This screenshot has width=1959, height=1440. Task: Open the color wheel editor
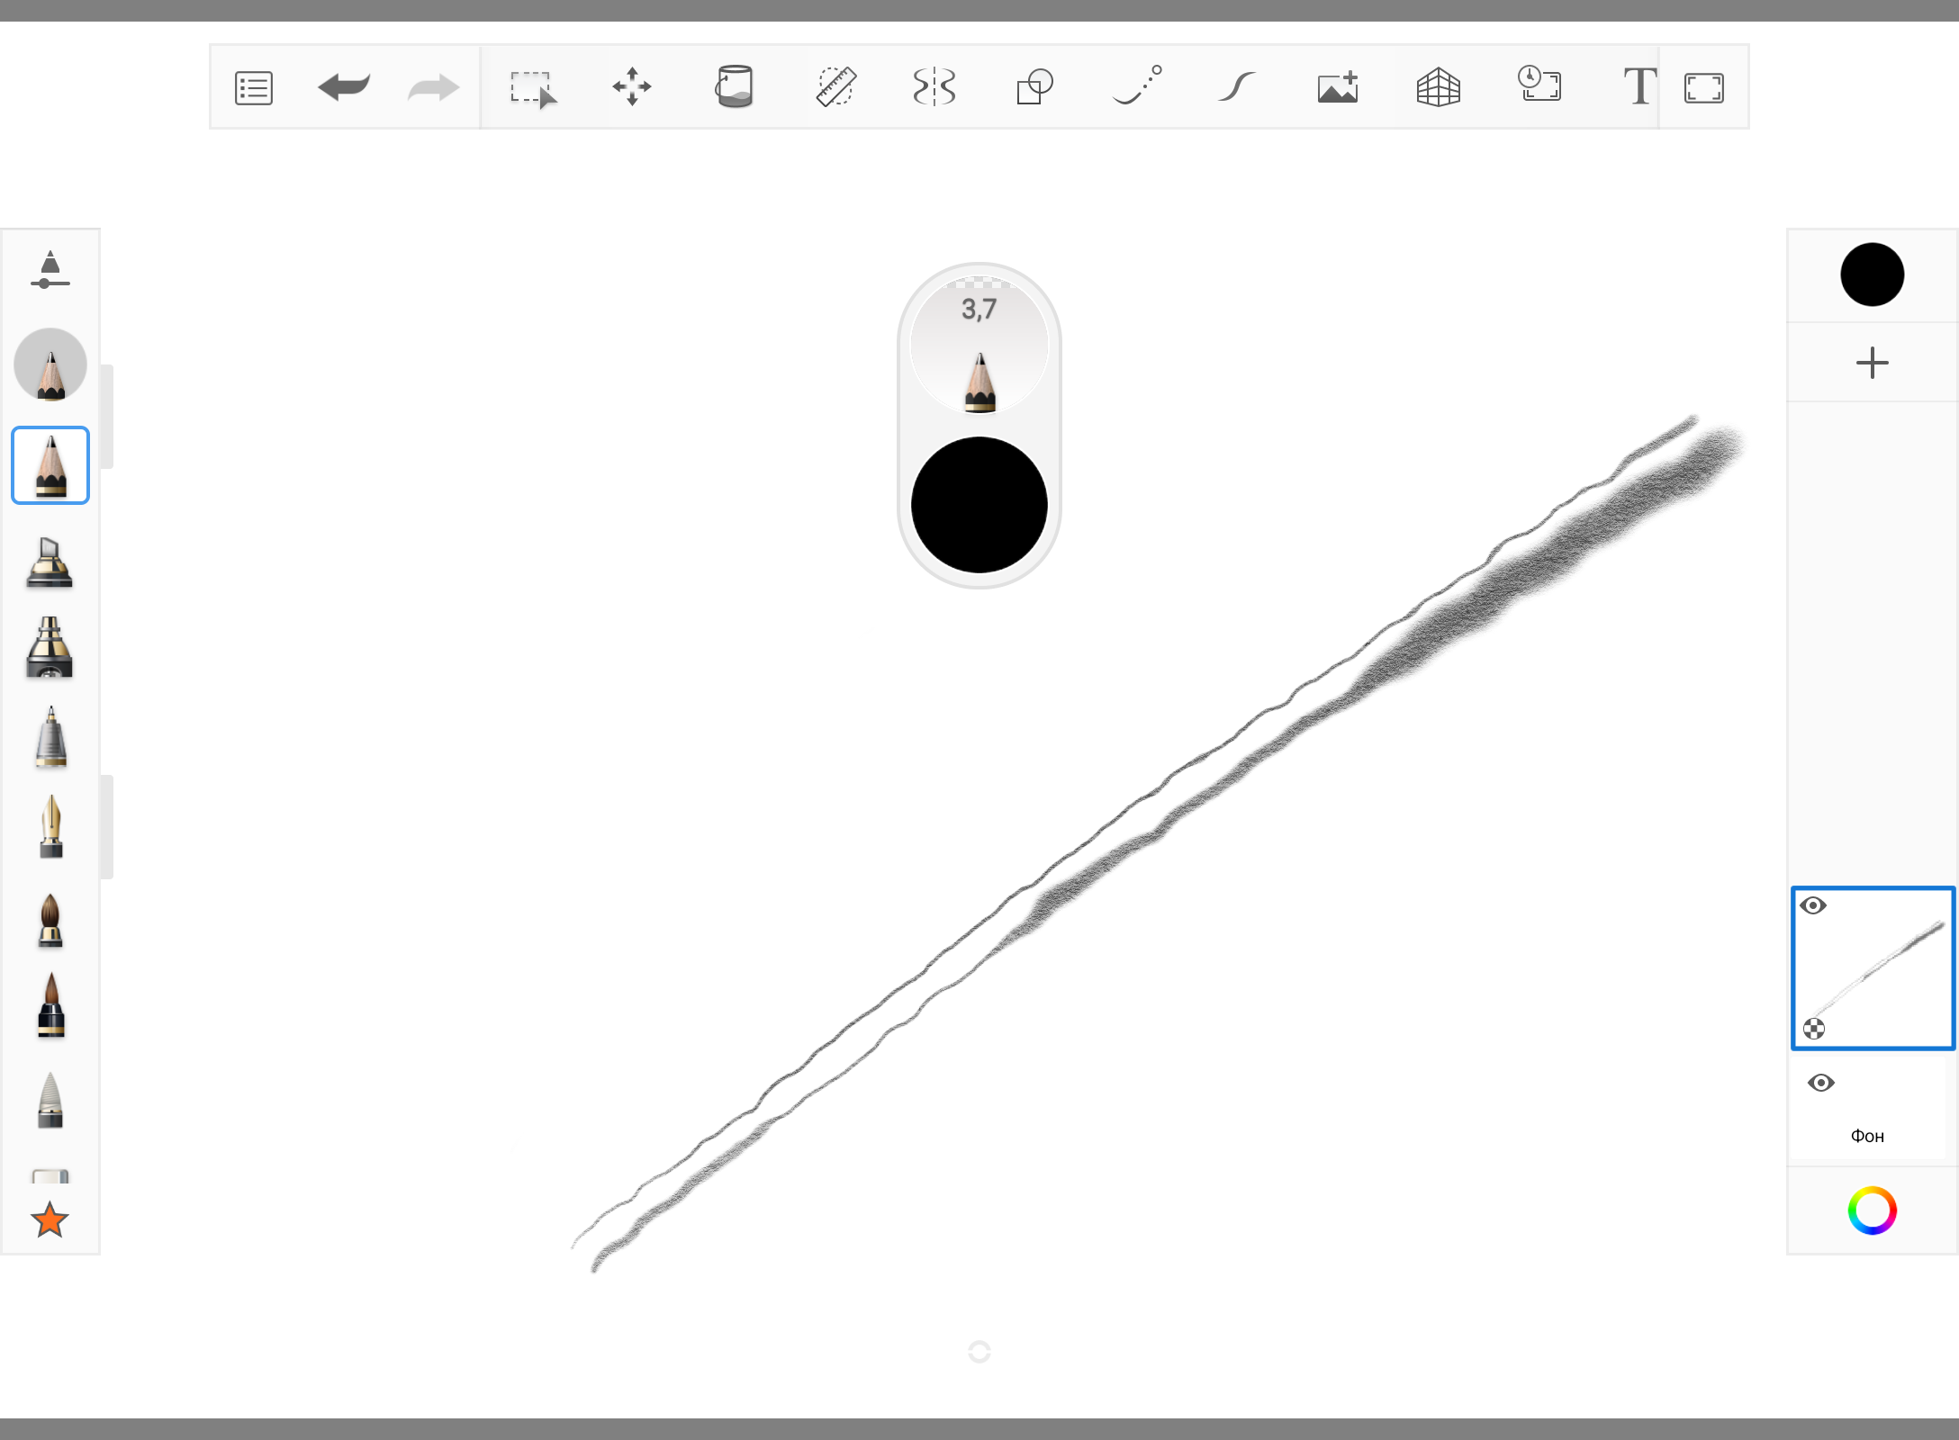(1872, 1210)
